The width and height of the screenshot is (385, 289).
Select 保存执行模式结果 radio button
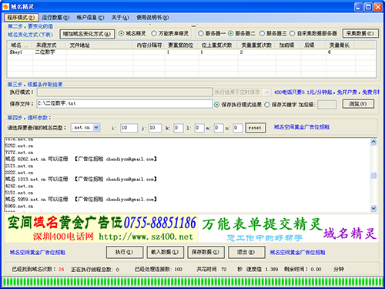pyautogui.click(x=238, y=105)
